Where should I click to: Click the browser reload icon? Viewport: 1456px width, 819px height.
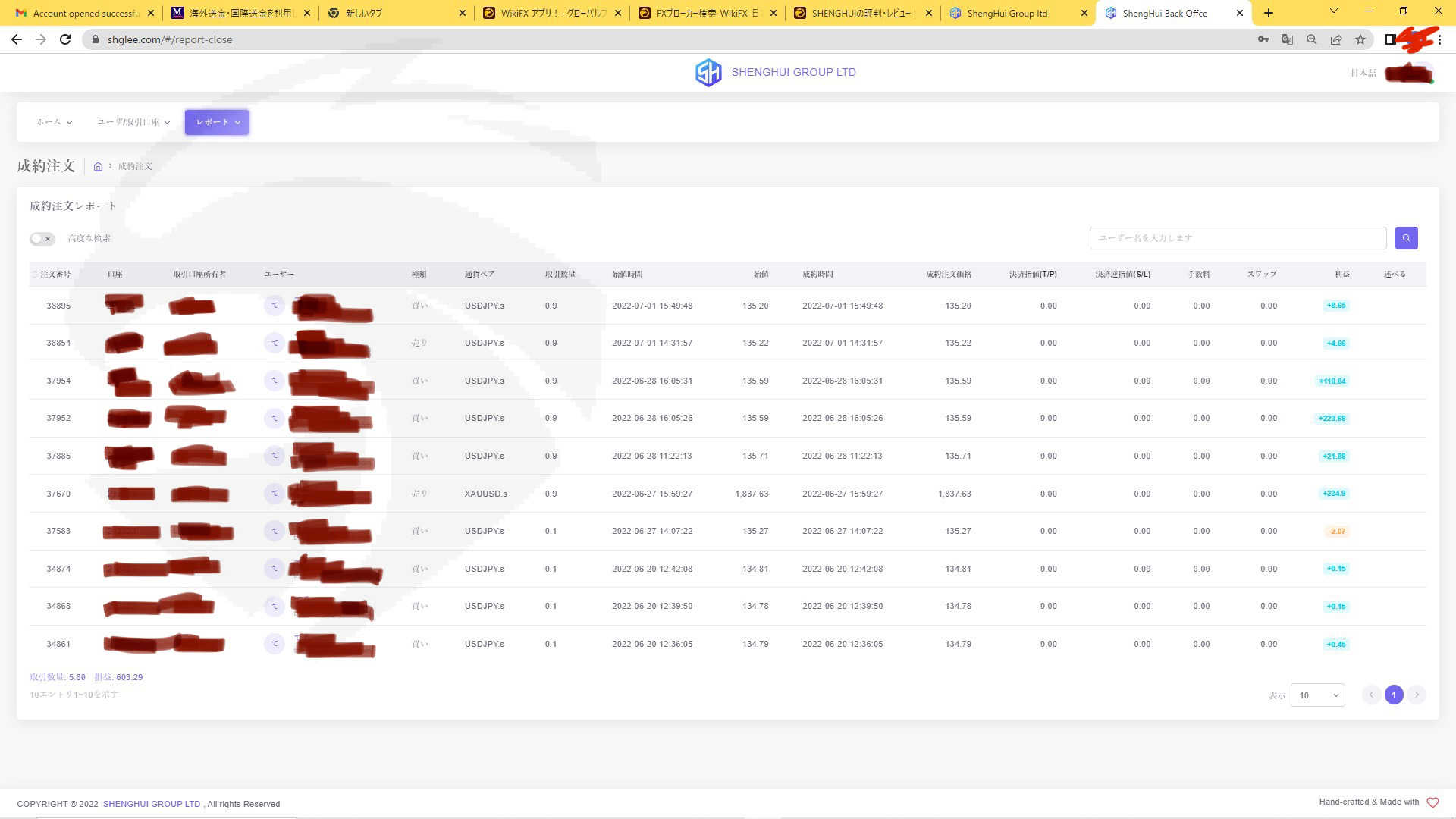click(x=65, y=39)
